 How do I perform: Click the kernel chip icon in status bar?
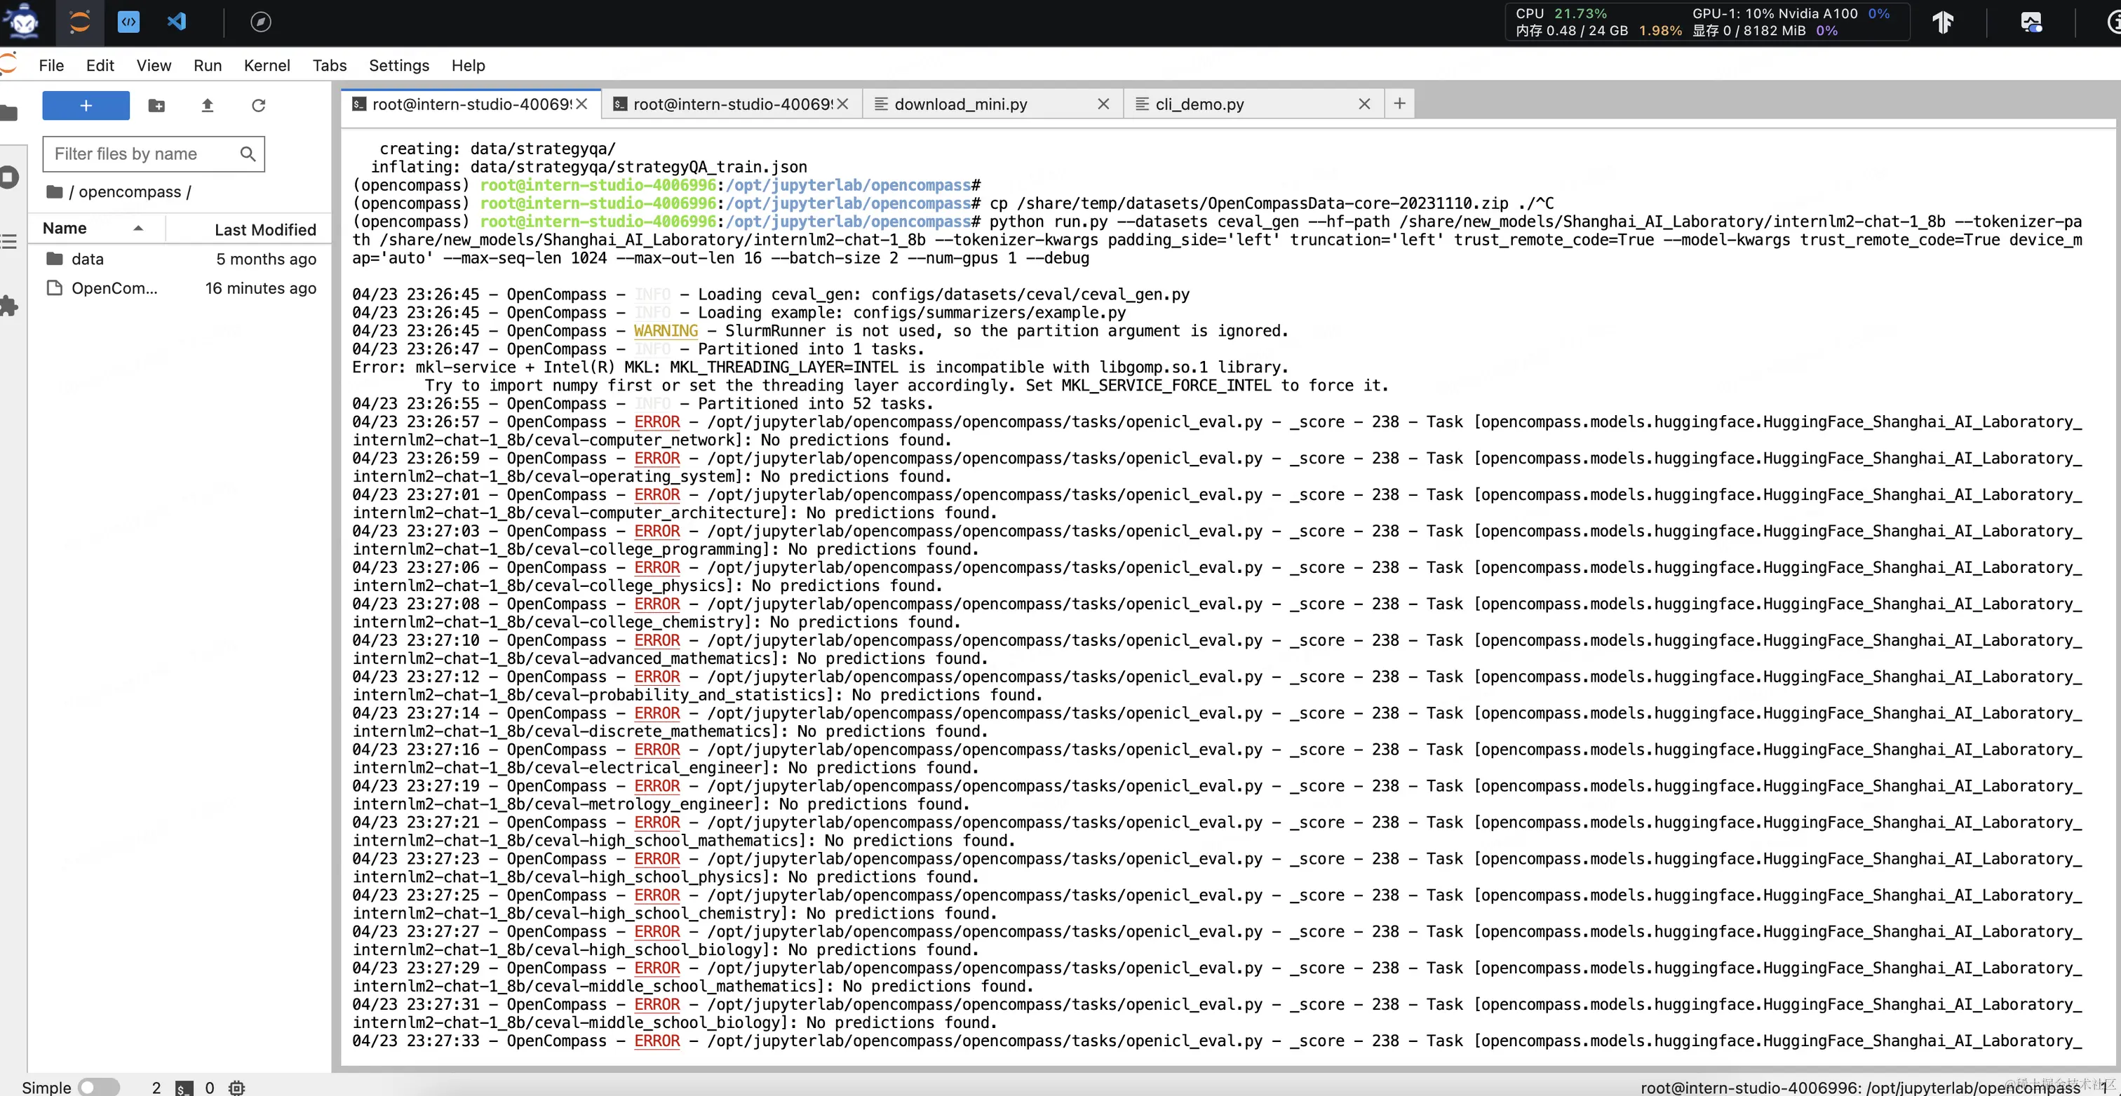point(237,1088)
